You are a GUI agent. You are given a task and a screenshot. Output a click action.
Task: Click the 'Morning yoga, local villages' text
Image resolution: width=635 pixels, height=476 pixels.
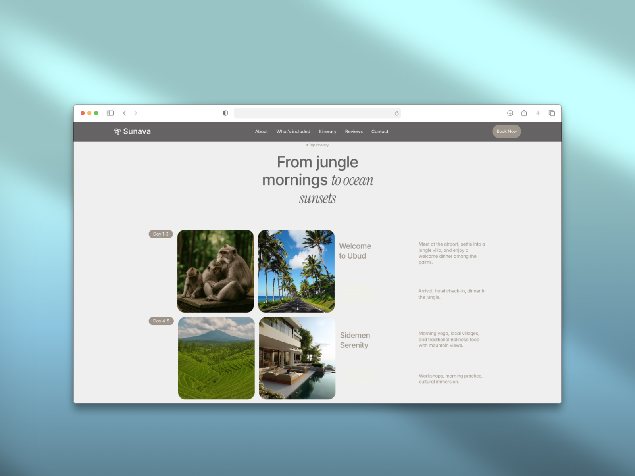[449, 340]
